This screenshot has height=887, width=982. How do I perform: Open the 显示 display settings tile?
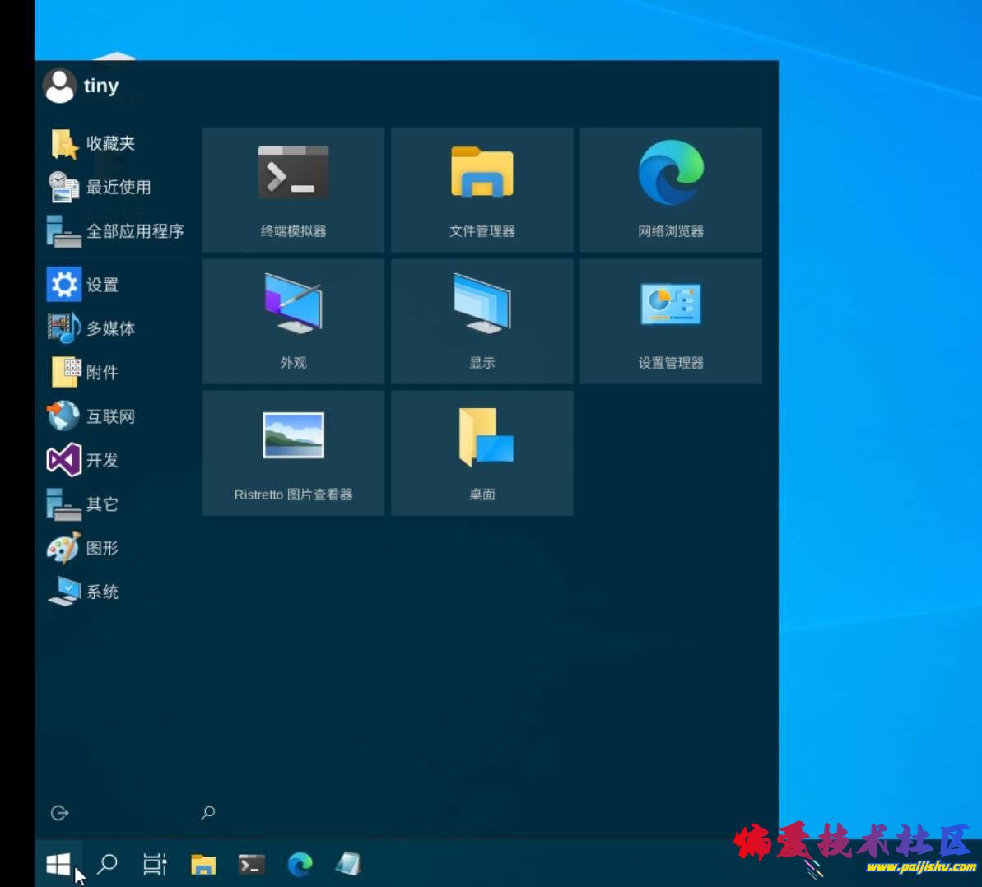pos(482,321)
